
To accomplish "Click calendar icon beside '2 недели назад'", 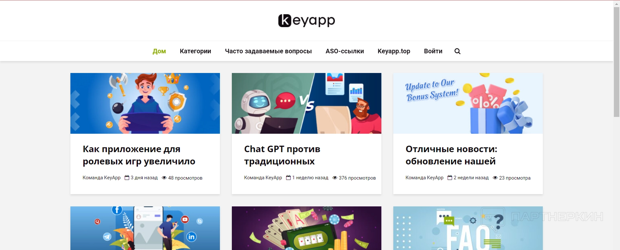I will 450,178.
